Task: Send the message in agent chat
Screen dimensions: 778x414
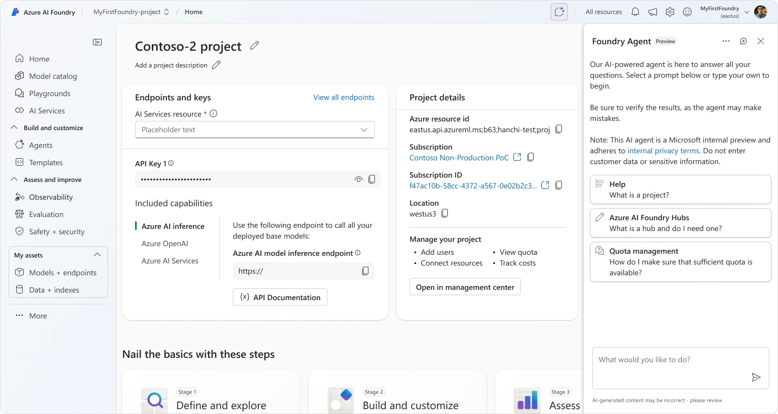Action: click(756, 377)
